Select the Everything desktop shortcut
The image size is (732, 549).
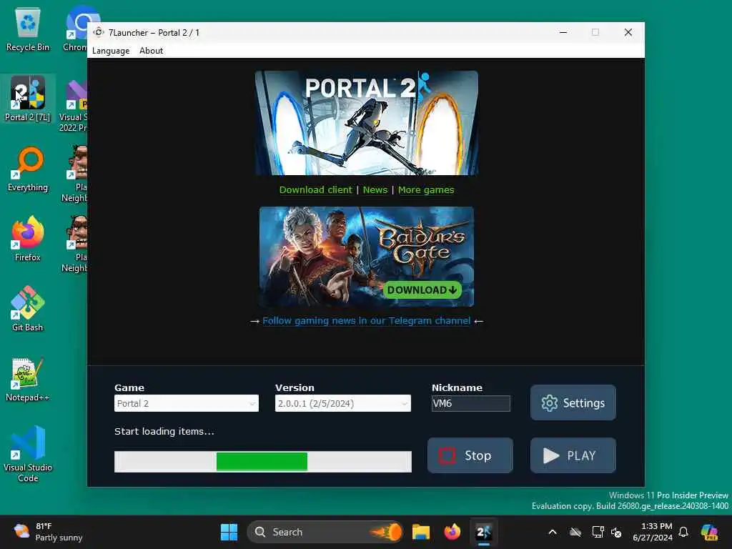(x=28, y=169)
